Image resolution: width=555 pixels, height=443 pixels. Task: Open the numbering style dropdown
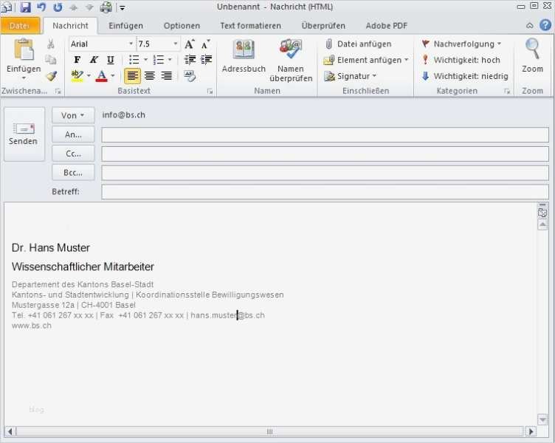[x=170, y=60]
